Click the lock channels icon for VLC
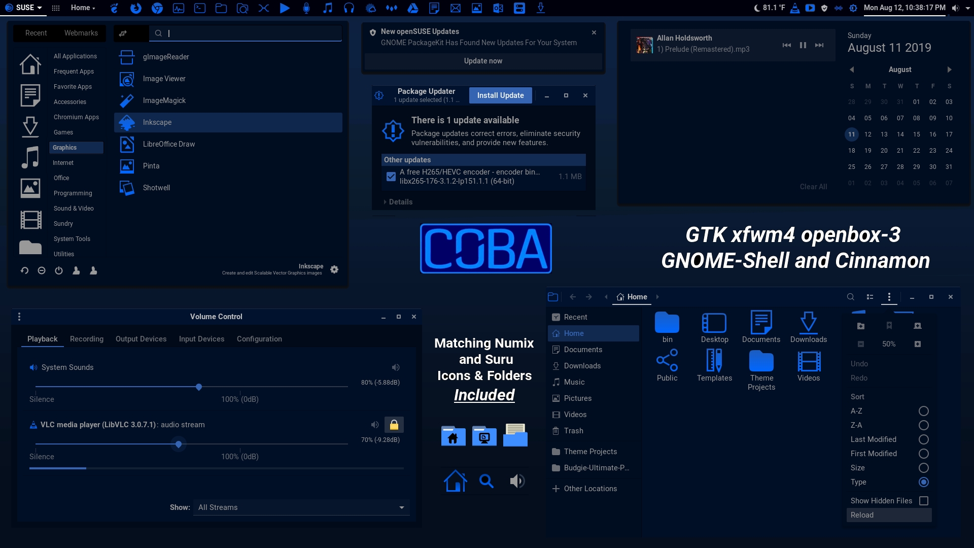 point(394,425)
